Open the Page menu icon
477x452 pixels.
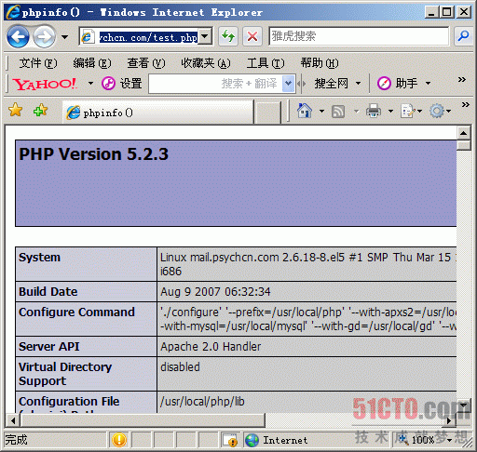pyautogui.click(x=408, y=111)
